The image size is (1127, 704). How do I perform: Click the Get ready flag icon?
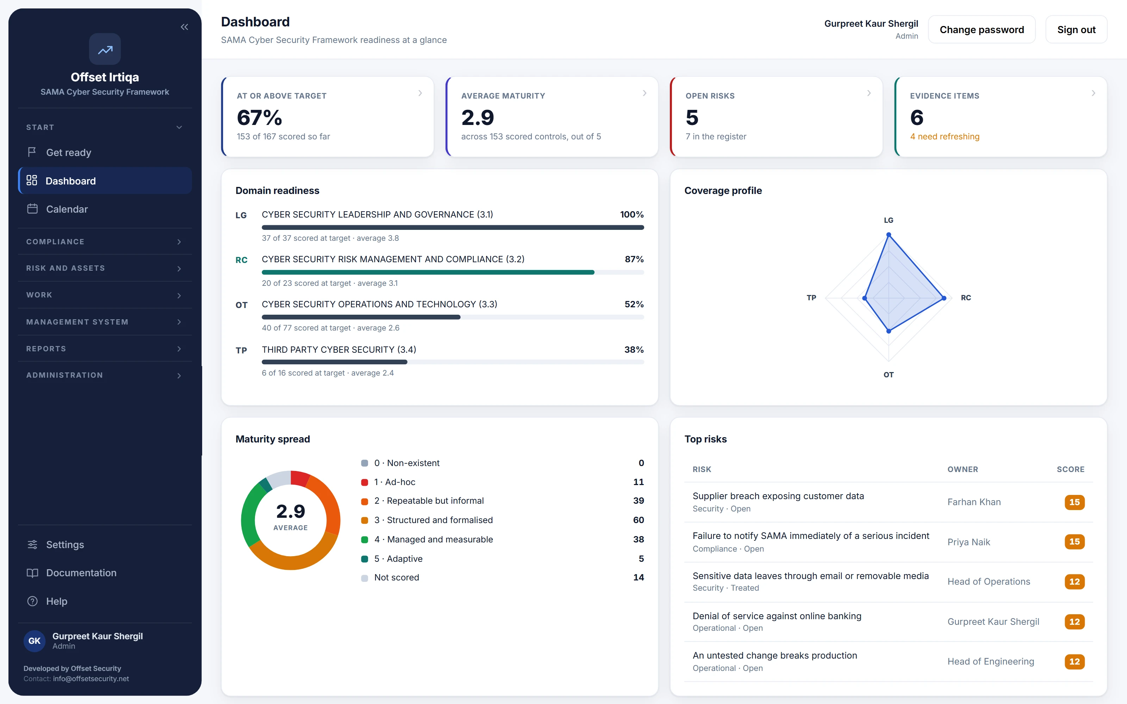(x=32, y=152)
